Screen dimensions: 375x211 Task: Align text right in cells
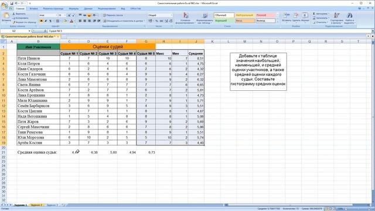tap(89, 21)
